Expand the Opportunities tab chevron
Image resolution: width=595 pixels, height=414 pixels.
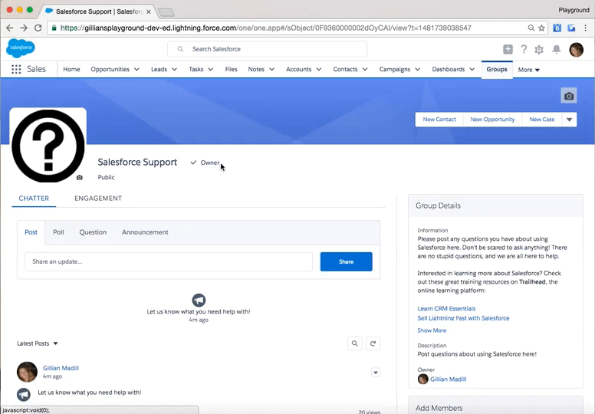click(136, 69)
